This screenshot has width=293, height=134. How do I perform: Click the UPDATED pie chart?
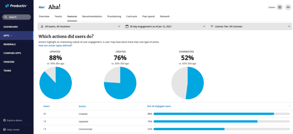56,83
